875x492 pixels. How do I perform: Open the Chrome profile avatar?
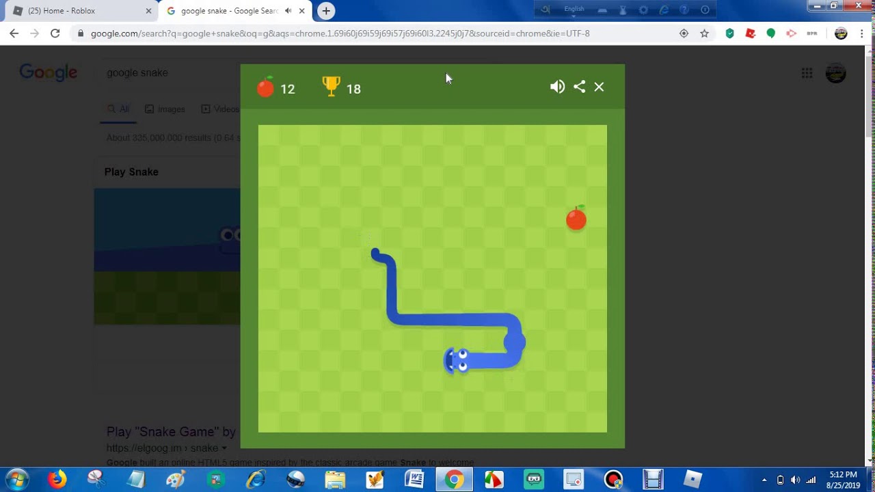point(841,33)
